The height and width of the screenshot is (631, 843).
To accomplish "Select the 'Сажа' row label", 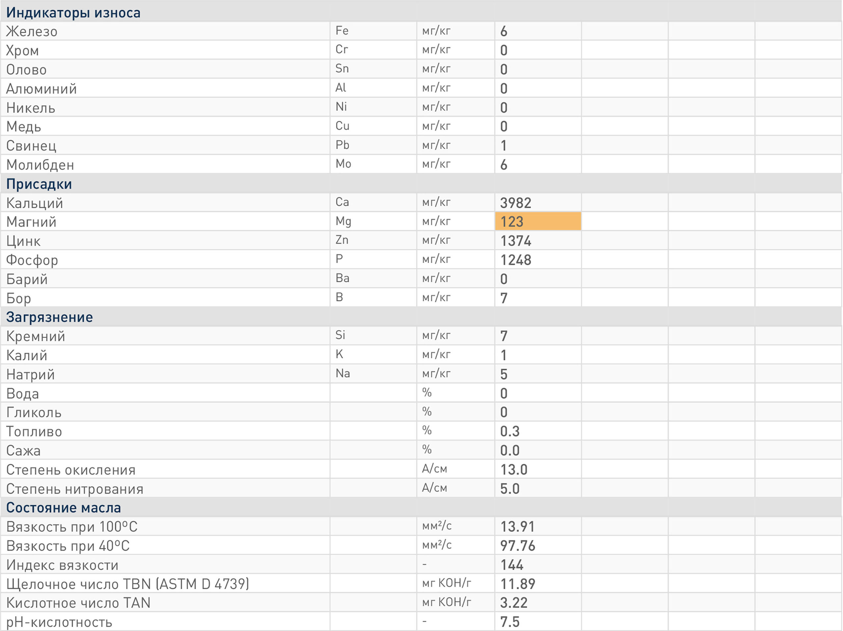I will (23, 450).
